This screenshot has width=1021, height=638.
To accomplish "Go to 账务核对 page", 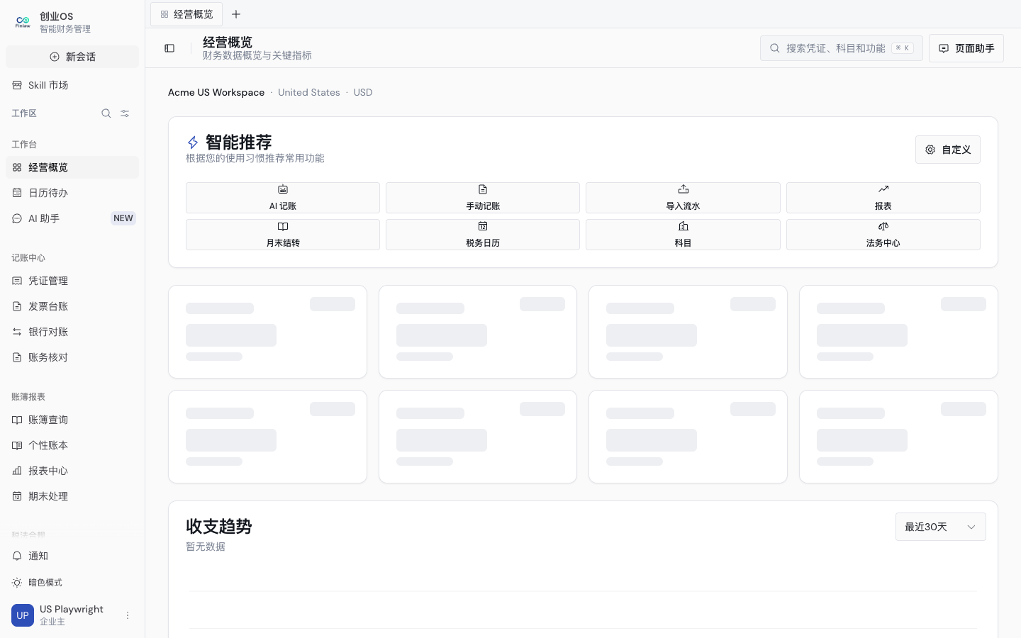I will (72, 357).
